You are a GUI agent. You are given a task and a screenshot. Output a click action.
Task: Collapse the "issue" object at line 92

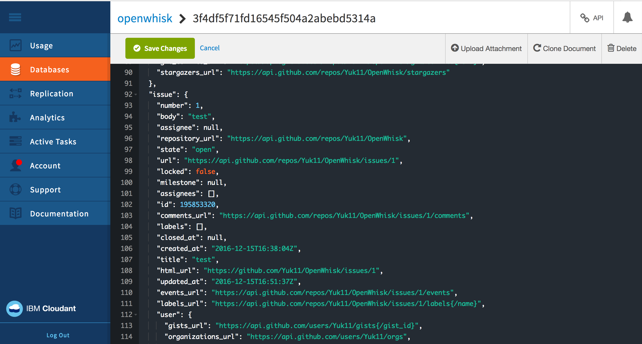coord(136,95)
